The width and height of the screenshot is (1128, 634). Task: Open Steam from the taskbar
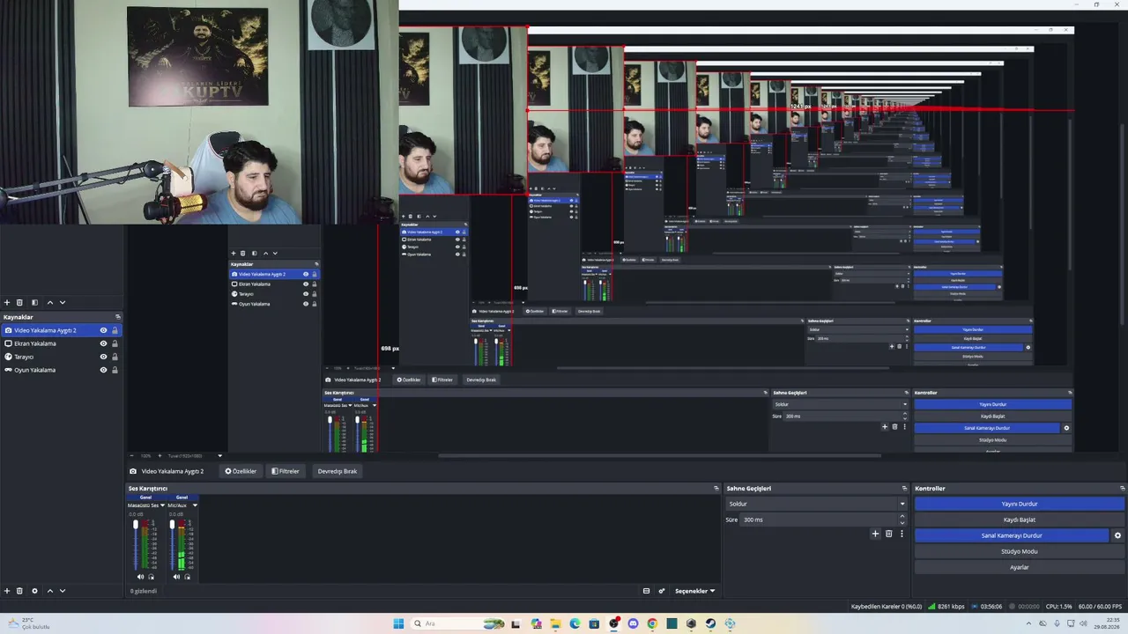click(710, 623)
